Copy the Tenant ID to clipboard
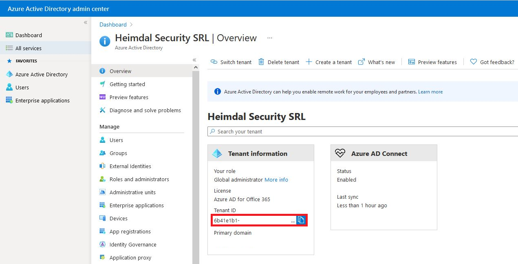The width and height of the screenshot is (518, 264). click(301, 220)
